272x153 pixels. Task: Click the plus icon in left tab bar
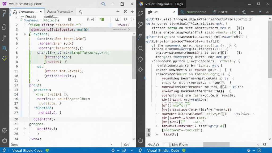[118, 11]
